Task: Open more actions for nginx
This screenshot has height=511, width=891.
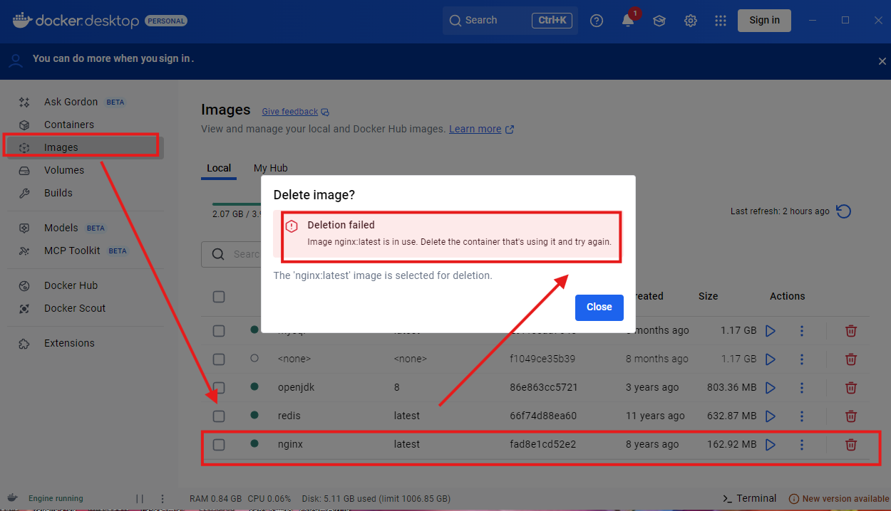Action: pyautogui.click(x=802, y=444)
